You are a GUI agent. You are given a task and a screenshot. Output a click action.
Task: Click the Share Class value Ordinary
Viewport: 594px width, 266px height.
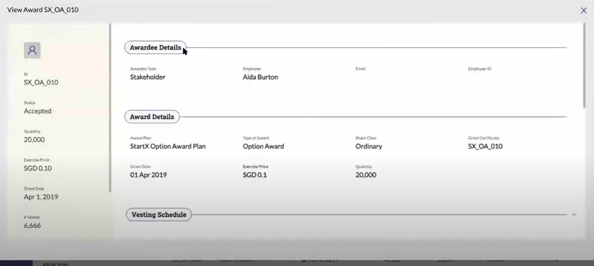coord(369,146)
